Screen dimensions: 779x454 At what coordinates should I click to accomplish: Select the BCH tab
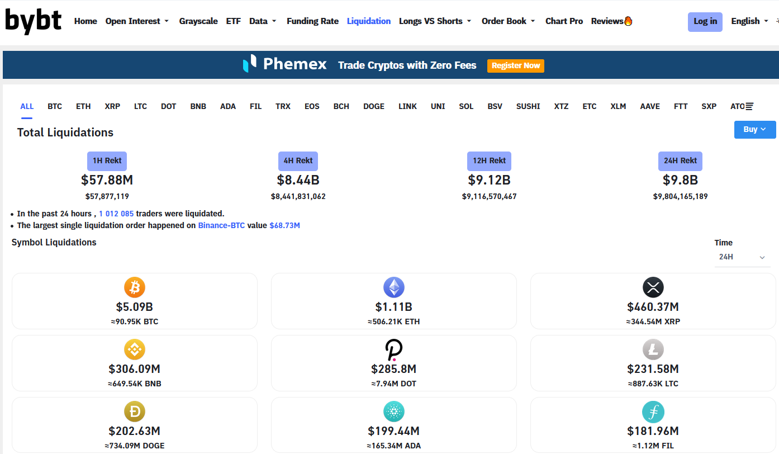click(341, 106)
